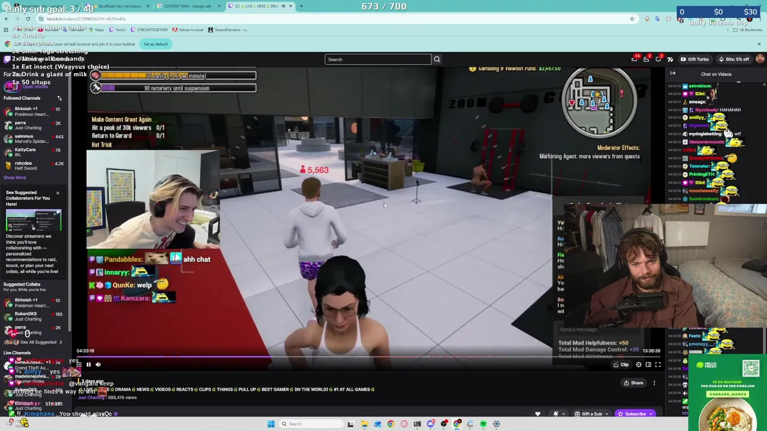Open File Explorer from the taskbar

[x=364, y=424]
